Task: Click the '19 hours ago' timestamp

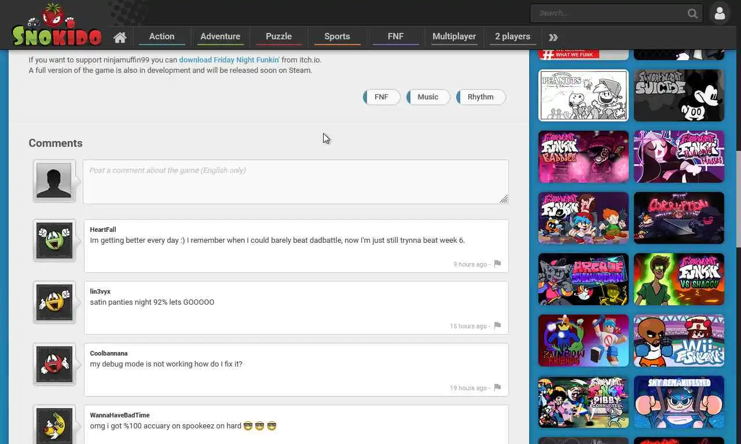Action: click(468, 388)
